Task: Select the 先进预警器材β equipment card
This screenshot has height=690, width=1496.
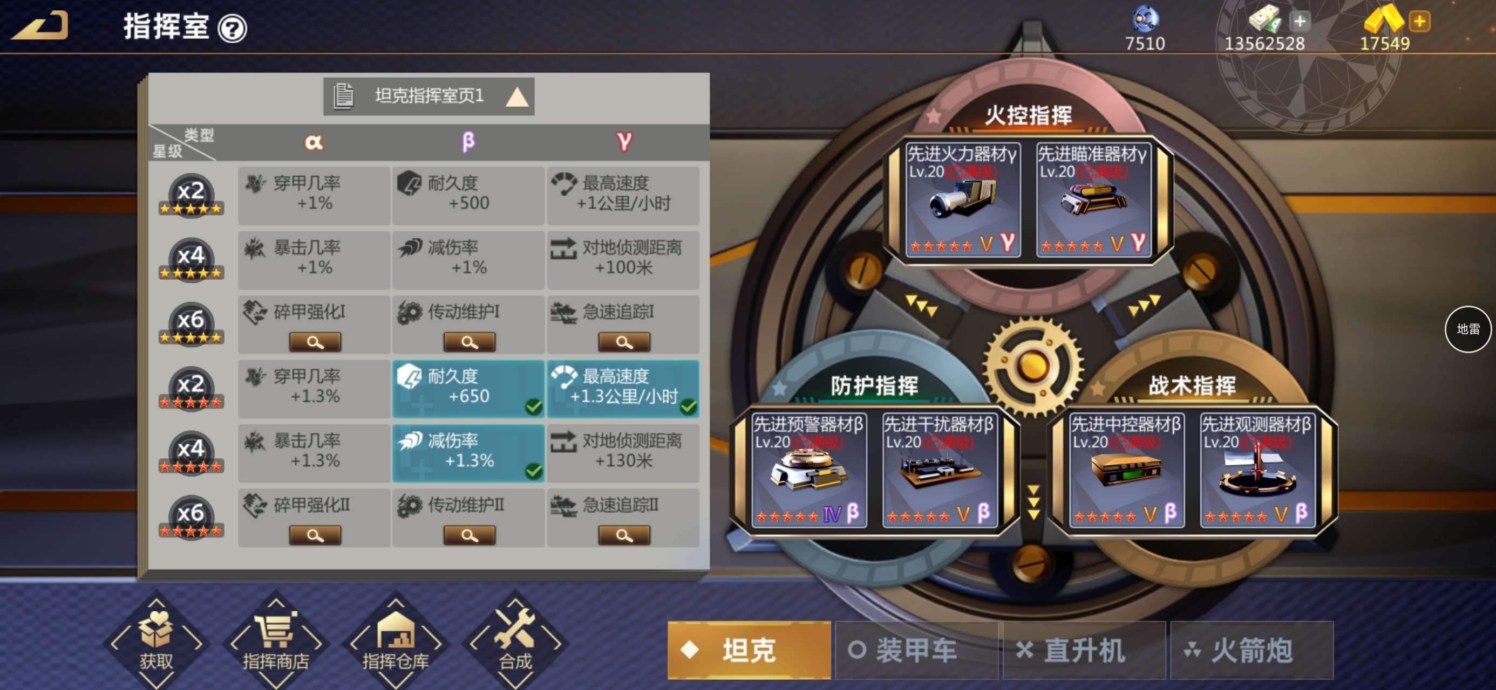Action: coord(809,470)
